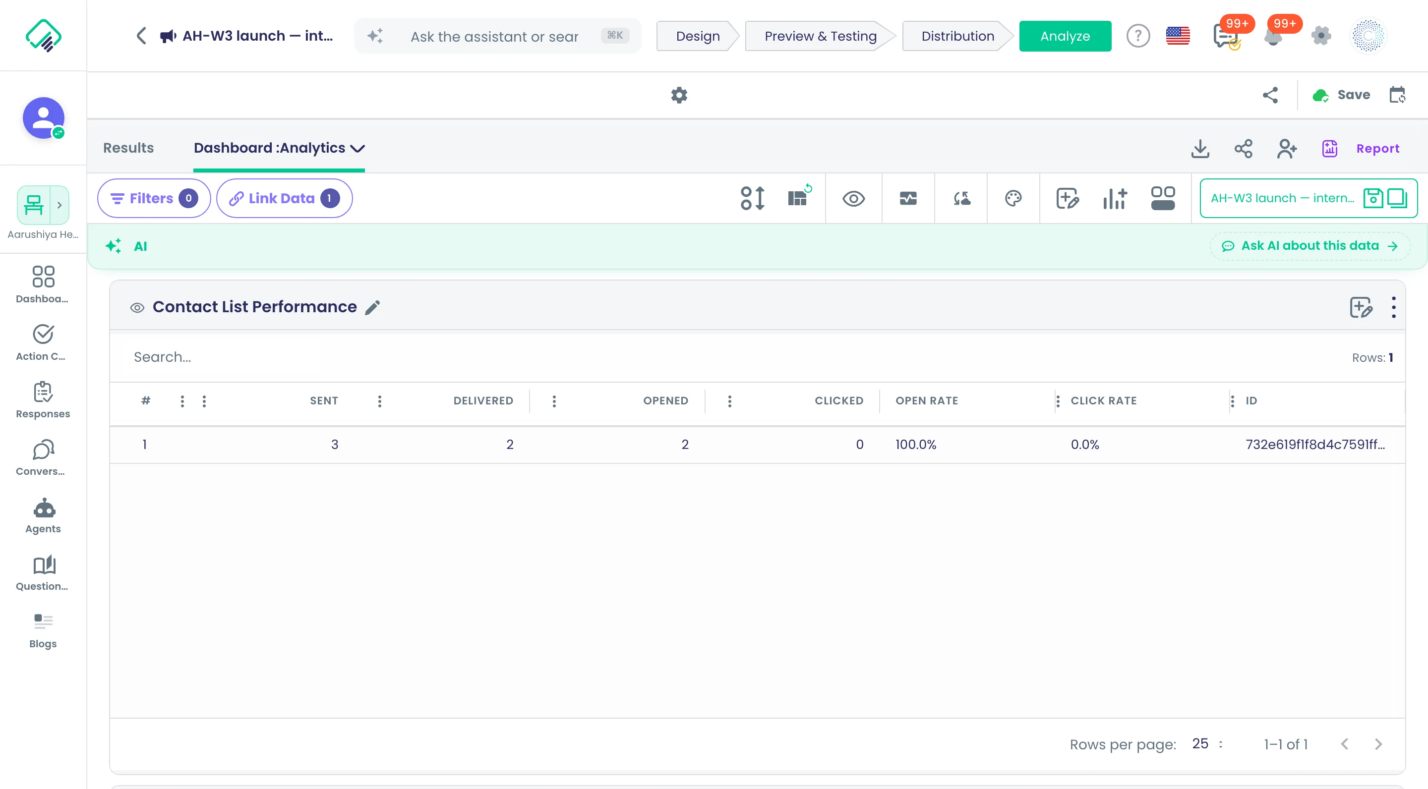Download the dashboard data
1428x789 pixels.
[x=1200, y=149]
